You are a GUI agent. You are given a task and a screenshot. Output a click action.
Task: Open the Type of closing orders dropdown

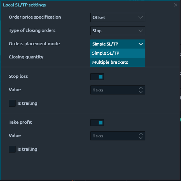click(118, 31)
